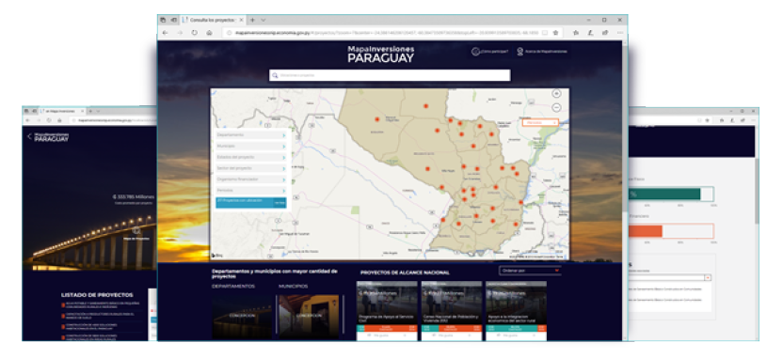Click the browser back arrow

point(166,33)
